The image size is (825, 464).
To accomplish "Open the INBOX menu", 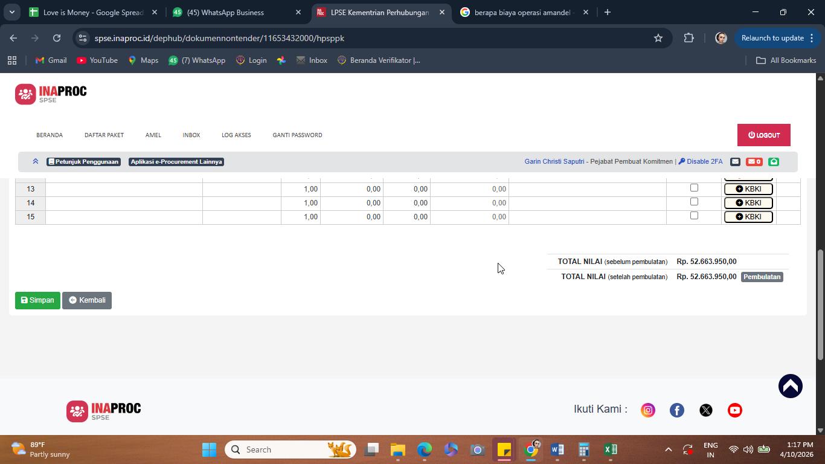I will (x=191, y=135).
